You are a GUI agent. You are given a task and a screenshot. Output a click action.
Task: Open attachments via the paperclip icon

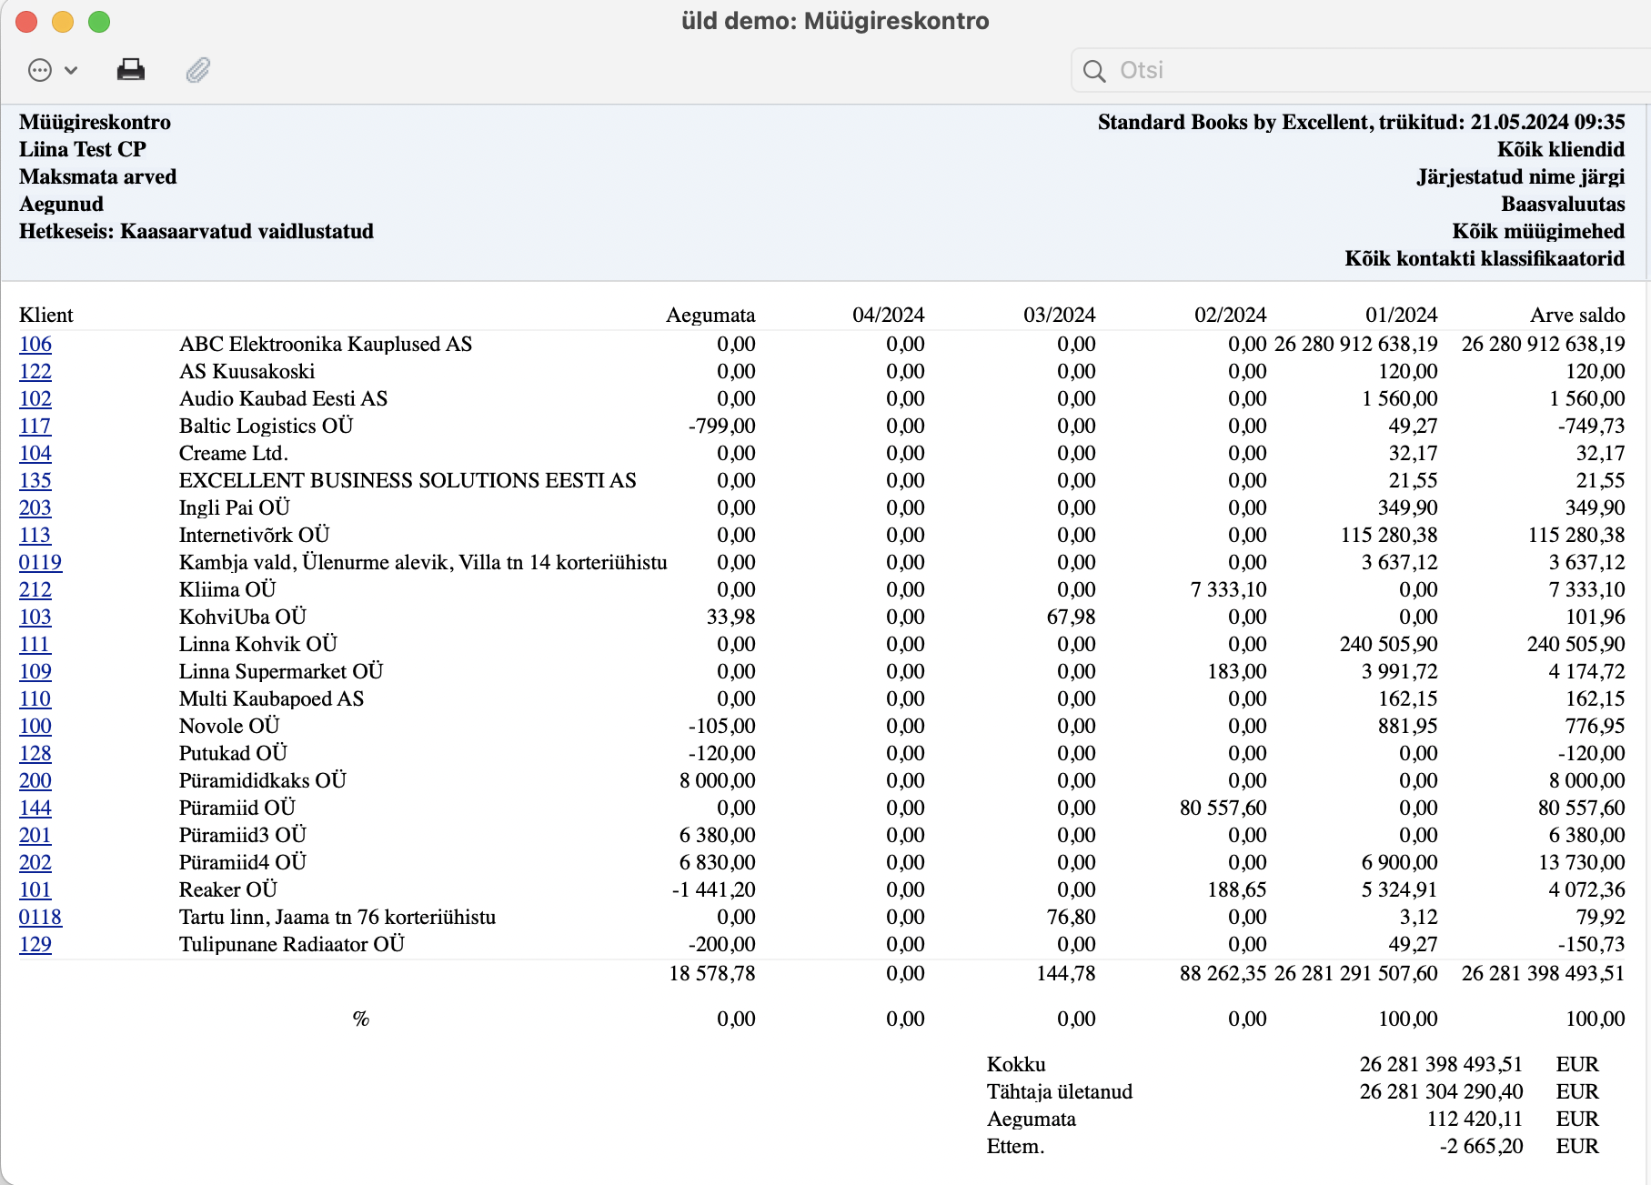point(198,70)
